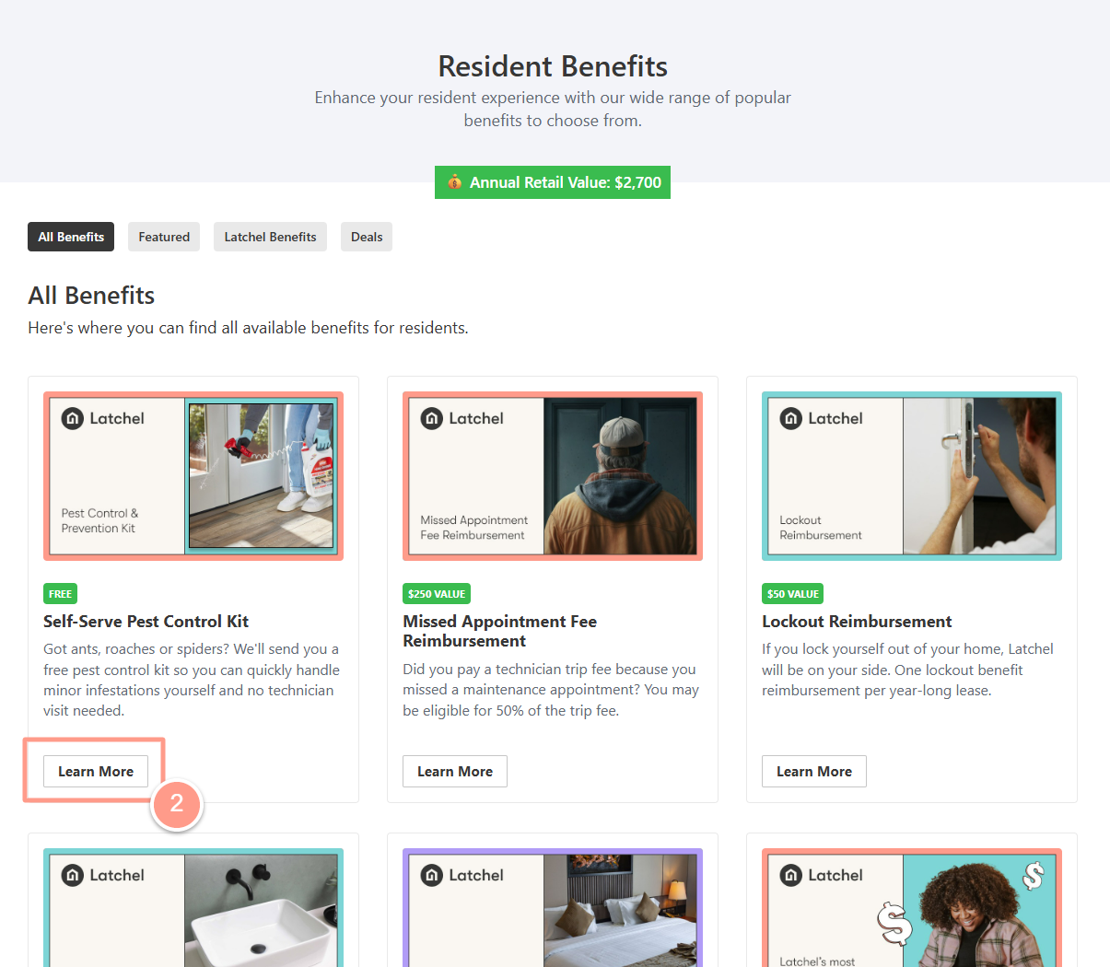Click Latchel logo on dollar-sign woman card
Viewport: 1110px width, 967px height.
click(x=822, y=875)
